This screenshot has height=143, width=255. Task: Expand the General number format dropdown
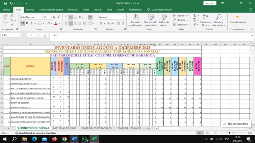[x=123, y=17]
